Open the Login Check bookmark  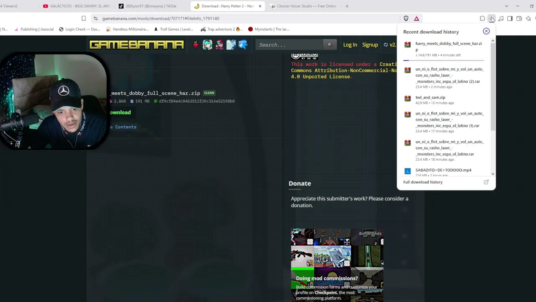tap(80, 29)
